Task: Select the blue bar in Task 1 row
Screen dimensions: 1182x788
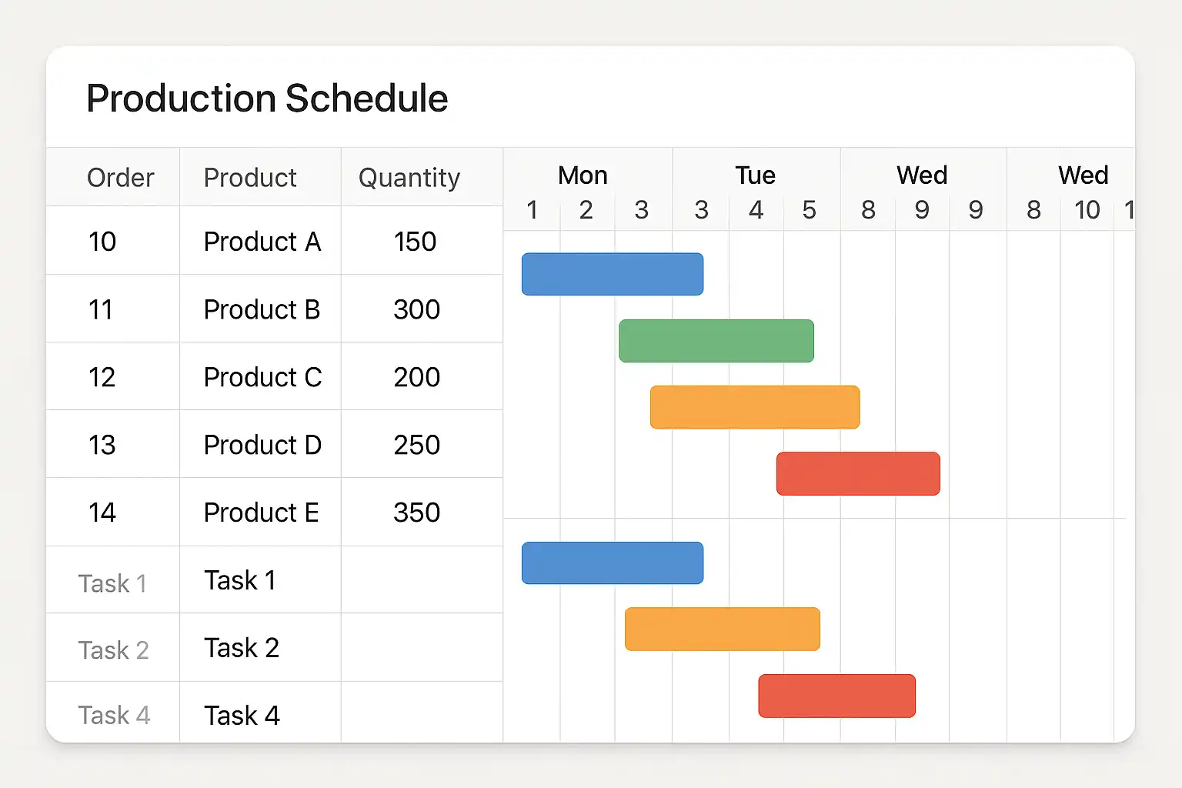Action: [x=612, y=563]
